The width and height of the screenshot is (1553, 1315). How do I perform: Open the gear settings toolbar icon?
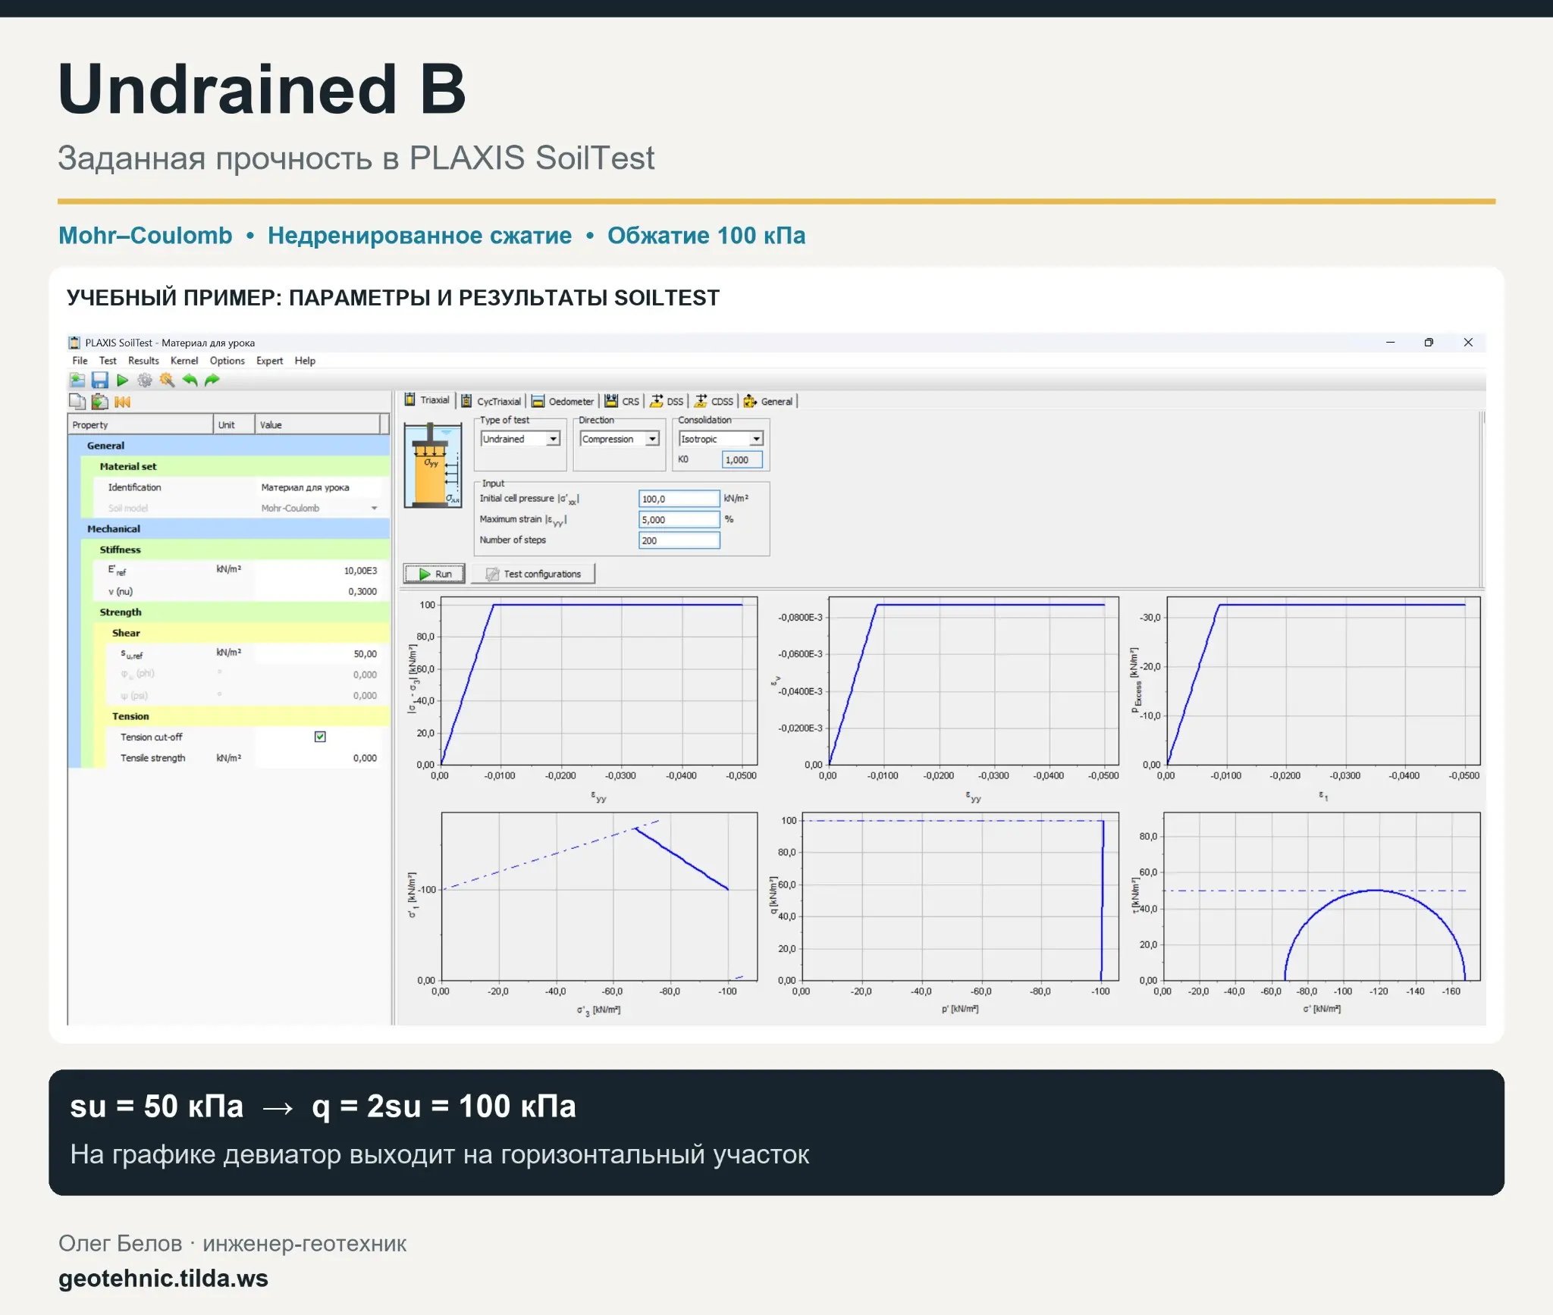[x=145, y=380]
